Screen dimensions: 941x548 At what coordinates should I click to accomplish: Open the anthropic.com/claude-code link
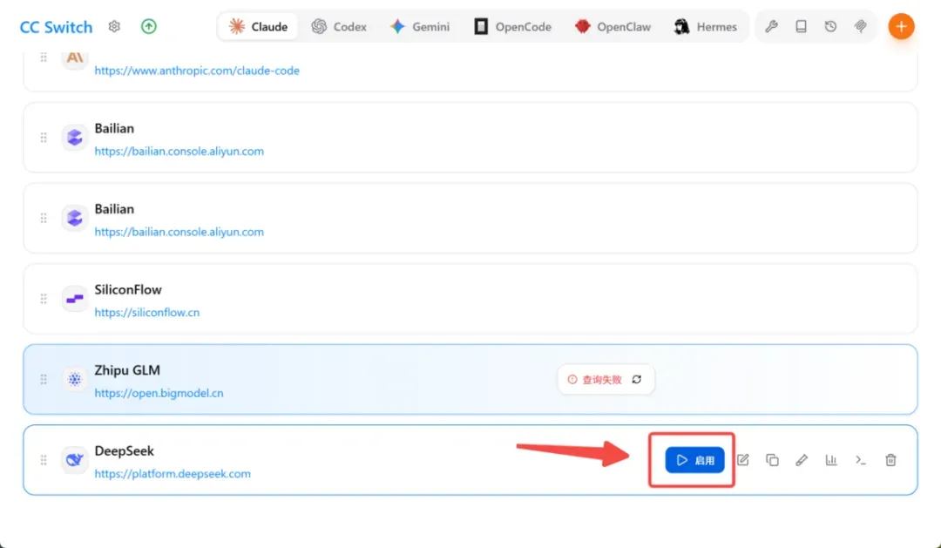[x=197, y=71]
